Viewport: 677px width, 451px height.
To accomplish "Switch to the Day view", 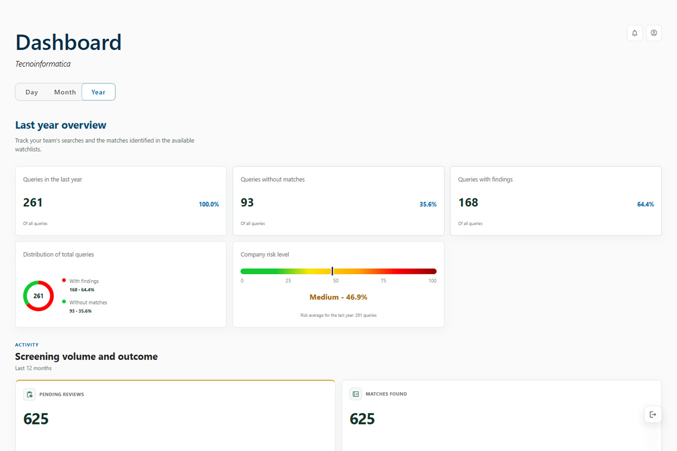I will (32, 92).
